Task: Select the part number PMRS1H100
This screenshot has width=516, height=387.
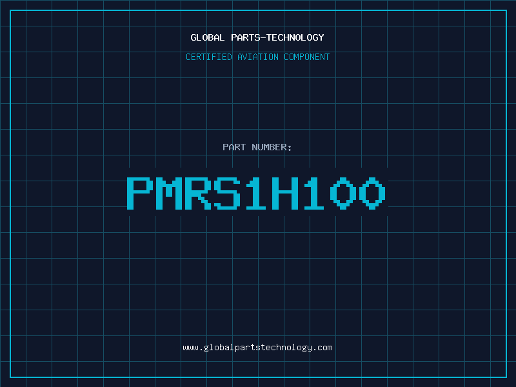Action: [x=256, y=193]
